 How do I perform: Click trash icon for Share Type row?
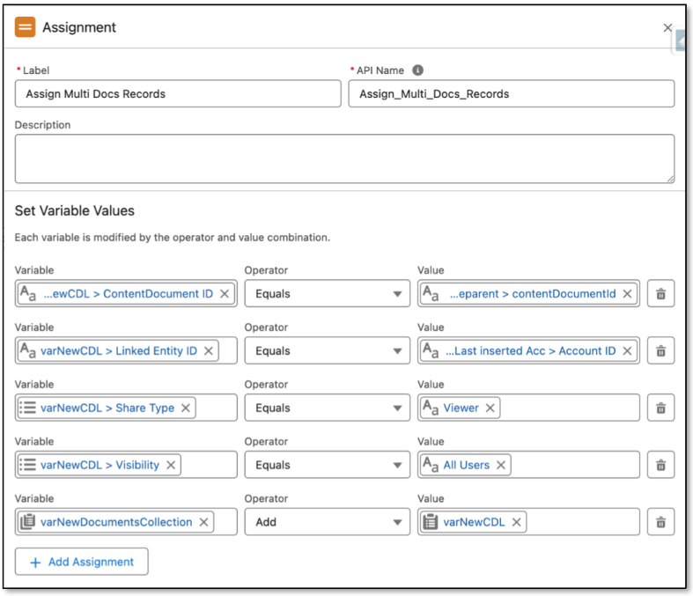coord(660,408)
